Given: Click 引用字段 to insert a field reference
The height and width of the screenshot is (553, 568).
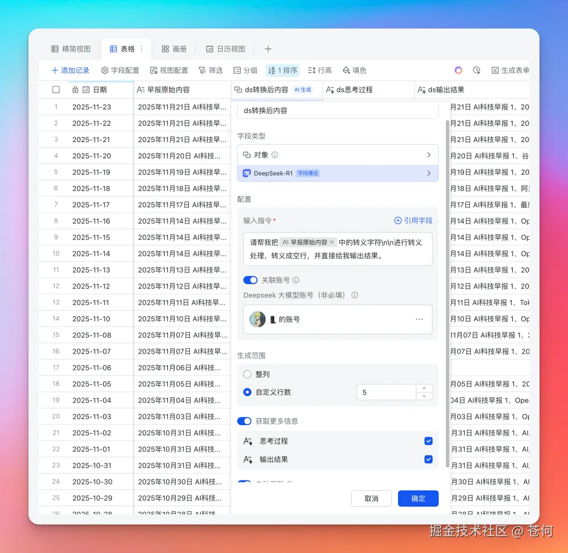Looking at the screenshot, I should tap(413, 220).
